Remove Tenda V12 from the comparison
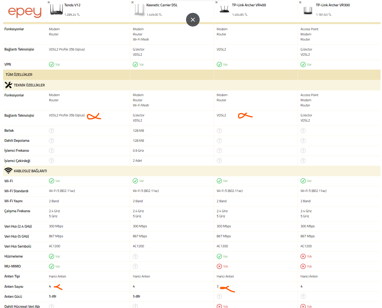The image size is (382, 308). [49, 2]
